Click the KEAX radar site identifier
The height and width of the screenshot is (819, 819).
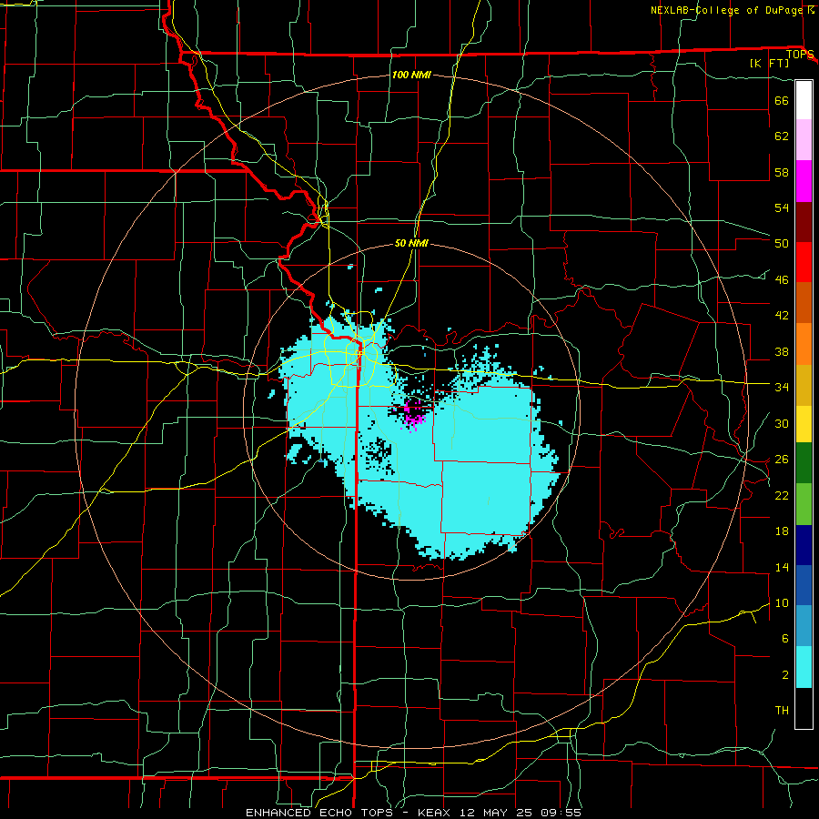pos(436,813)
